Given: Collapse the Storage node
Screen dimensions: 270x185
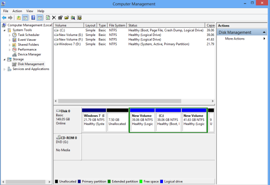Looking at the screenshot, I should (x=4, y=59).
